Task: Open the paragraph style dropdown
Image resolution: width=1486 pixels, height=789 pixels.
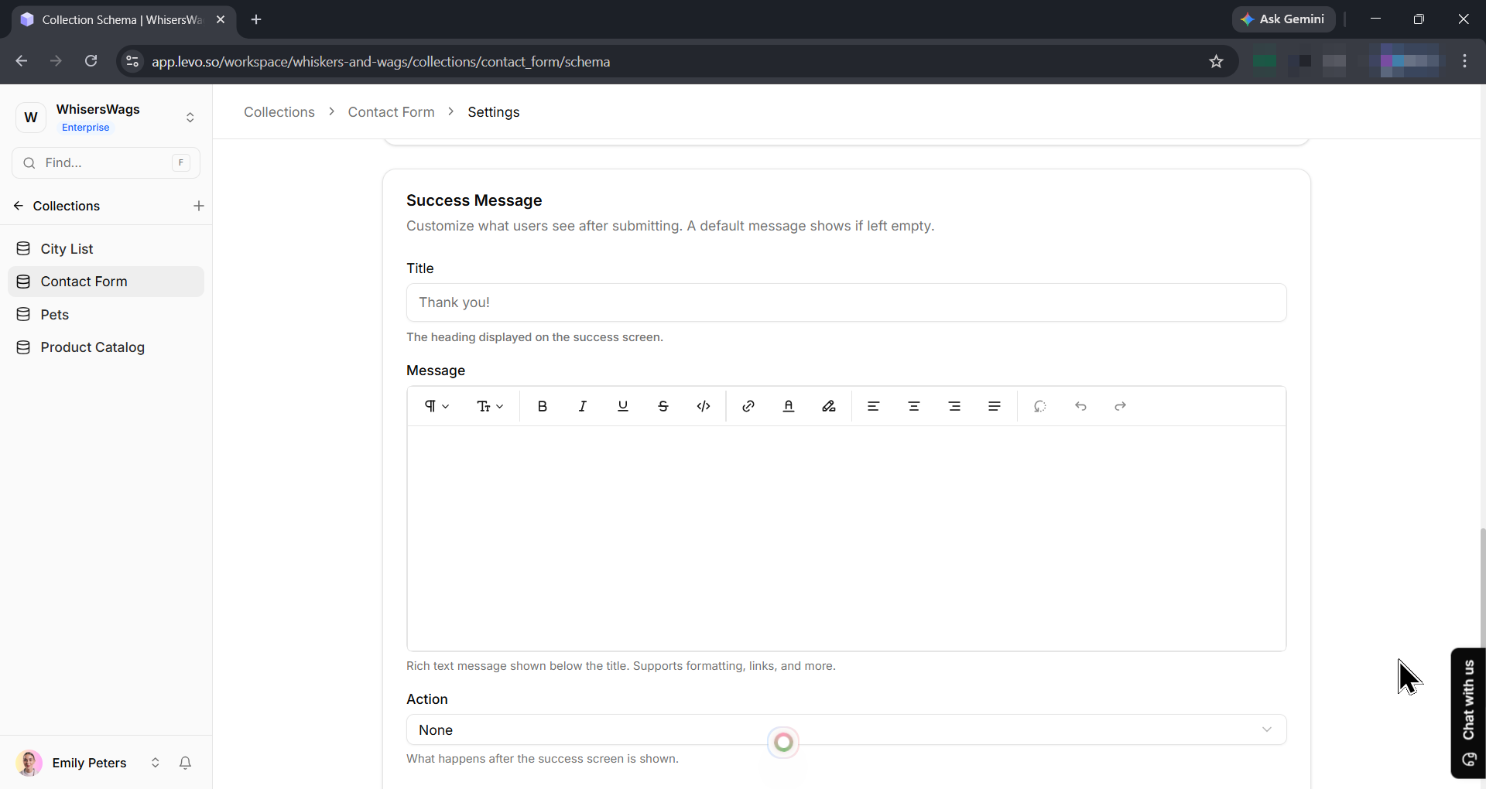Action: click(437, 406)
